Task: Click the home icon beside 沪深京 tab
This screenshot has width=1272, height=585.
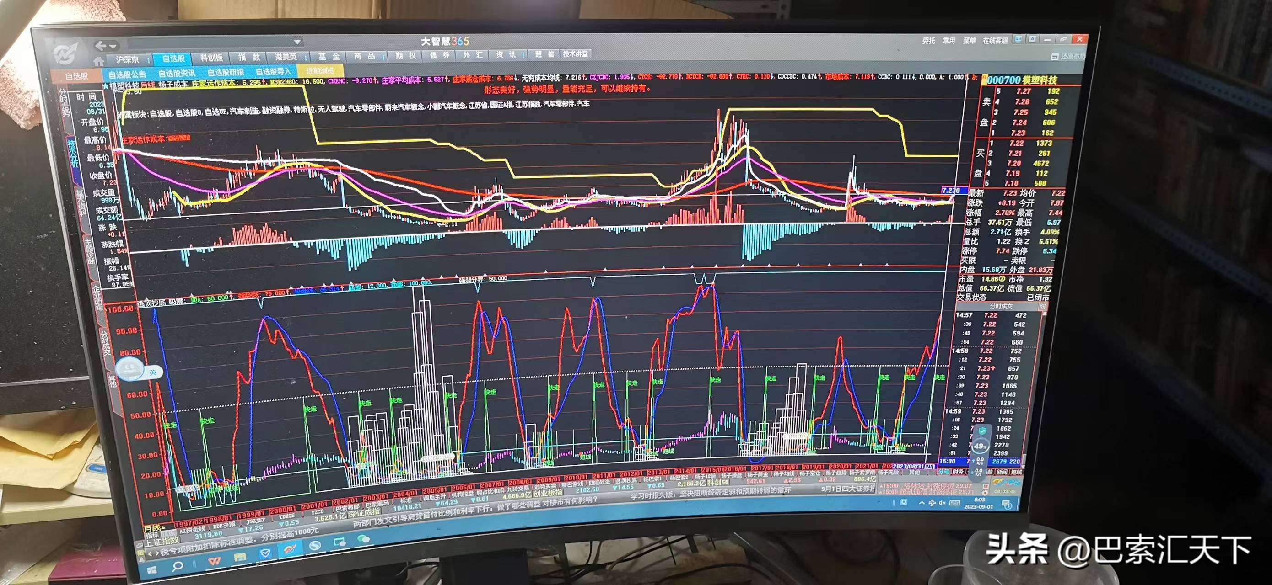Action: point(98,62)
